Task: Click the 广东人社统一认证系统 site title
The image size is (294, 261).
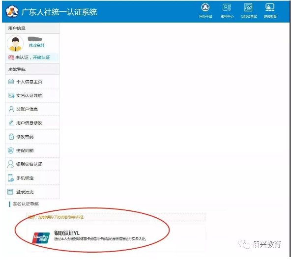Action: coord(59,12)
